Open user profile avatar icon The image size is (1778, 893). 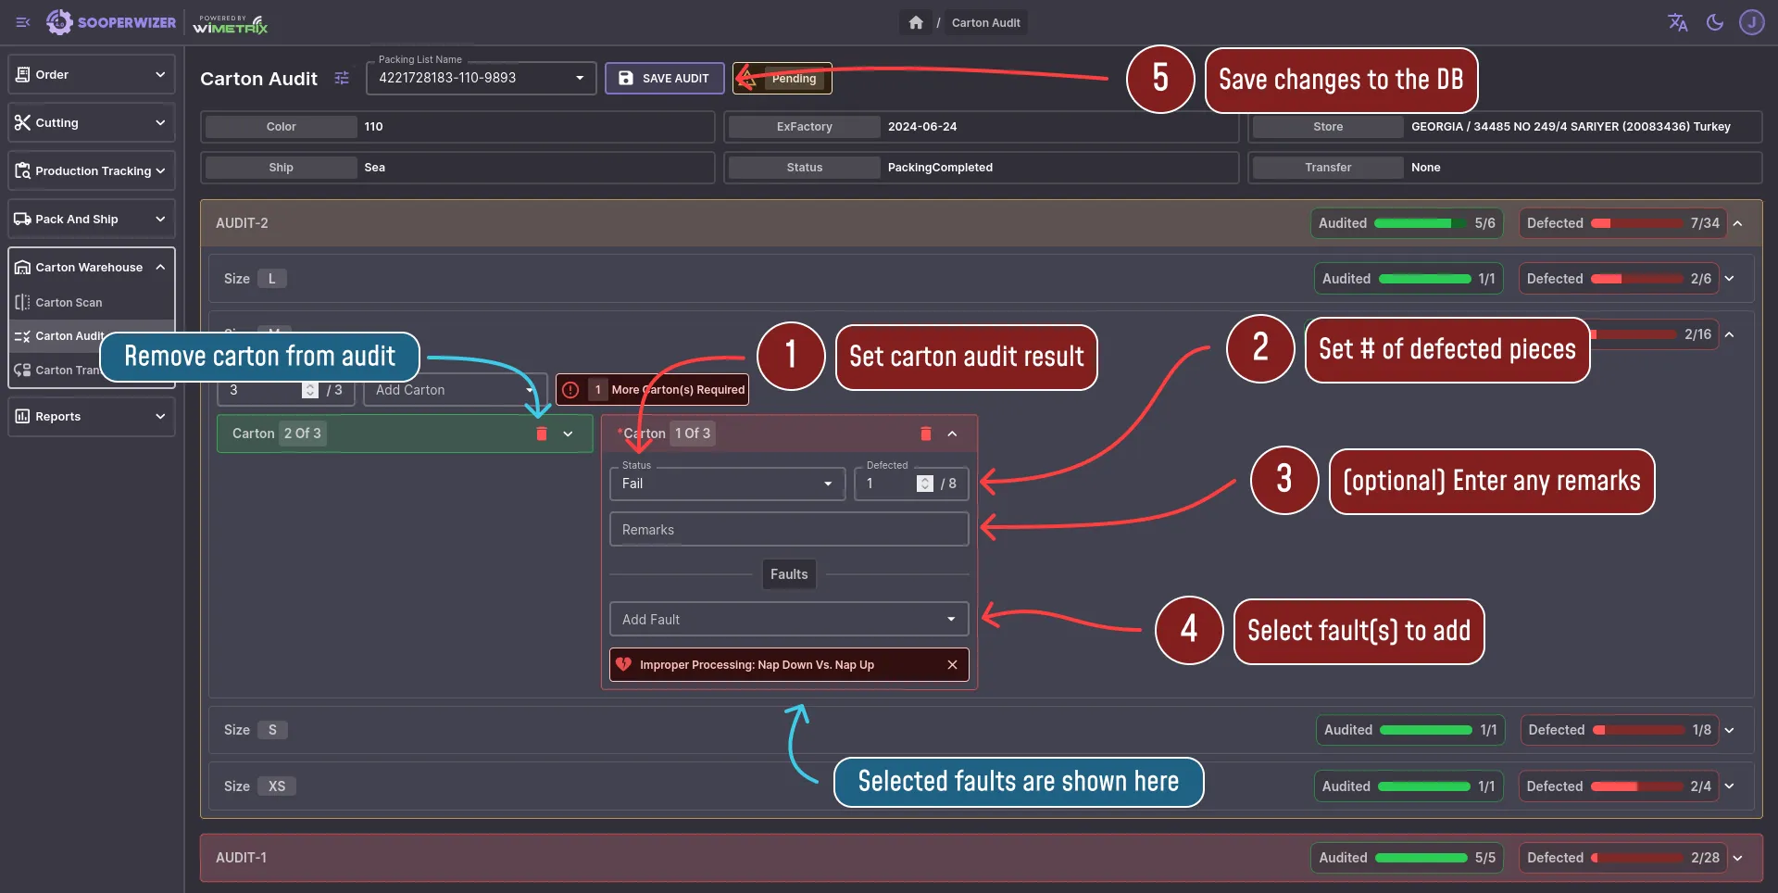(1751, 23)
